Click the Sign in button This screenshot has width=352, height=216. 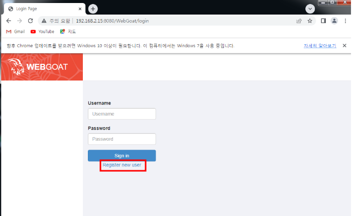pyautogui.click(x=122, y=156)
